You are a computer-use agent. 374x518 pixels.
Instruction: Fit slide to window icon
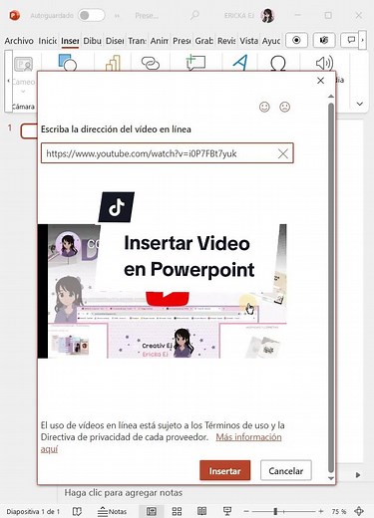[x=359, y=511]
